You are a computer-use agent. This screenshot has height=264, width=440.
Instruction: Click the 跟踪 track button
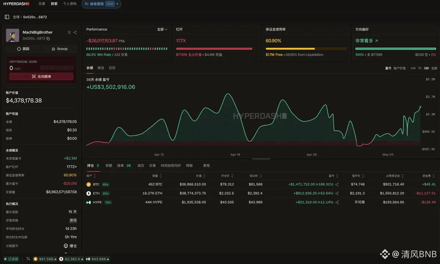tap(23, 49)
